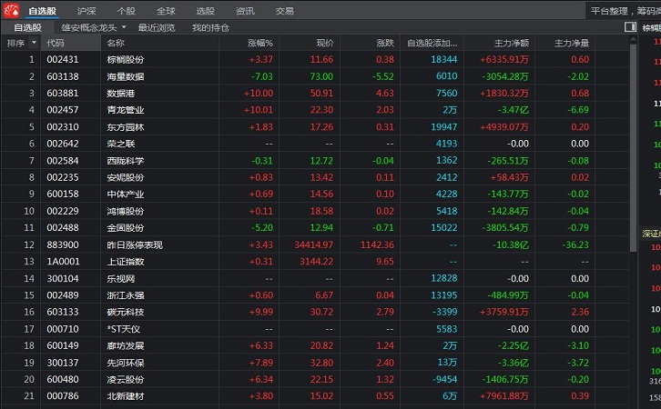Click the red app logo icon
661x409 pixels.
pos(10,10)
